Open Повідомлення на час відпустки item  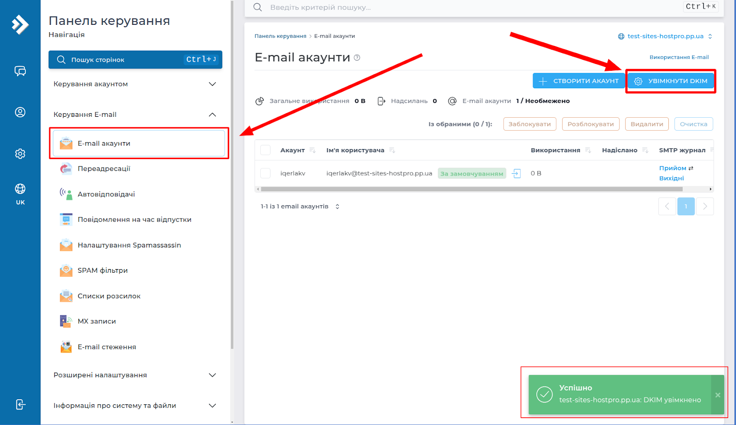tap(134, 219)
